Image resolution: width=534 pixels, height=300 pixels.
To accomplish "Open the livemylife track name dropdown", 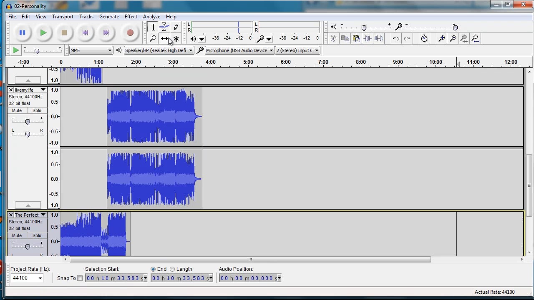I will click(x=43, y=90).
